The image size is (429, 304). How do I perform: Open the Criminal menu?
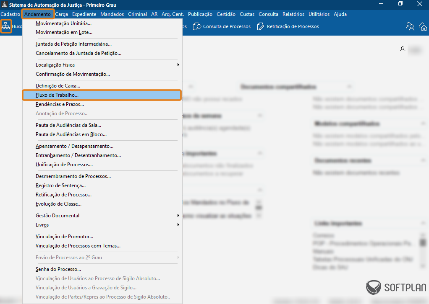pyautogui.click(x=137, y=14)
